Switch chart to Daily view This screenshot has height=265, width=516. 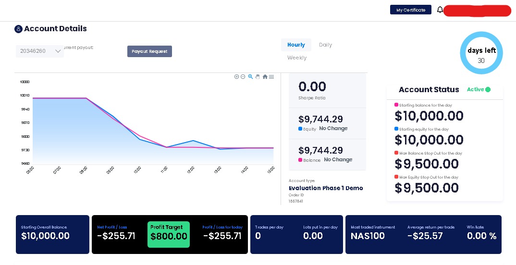coord(325,45)
